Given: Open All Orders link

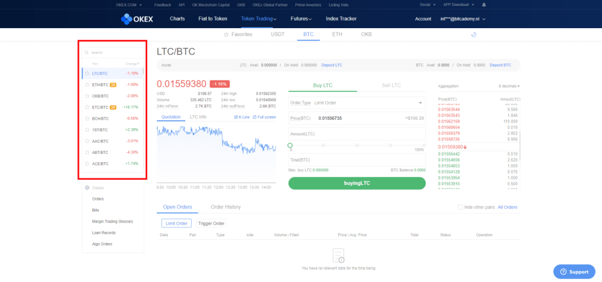Looking at the screenshot, I should click(x=507, y=207).
